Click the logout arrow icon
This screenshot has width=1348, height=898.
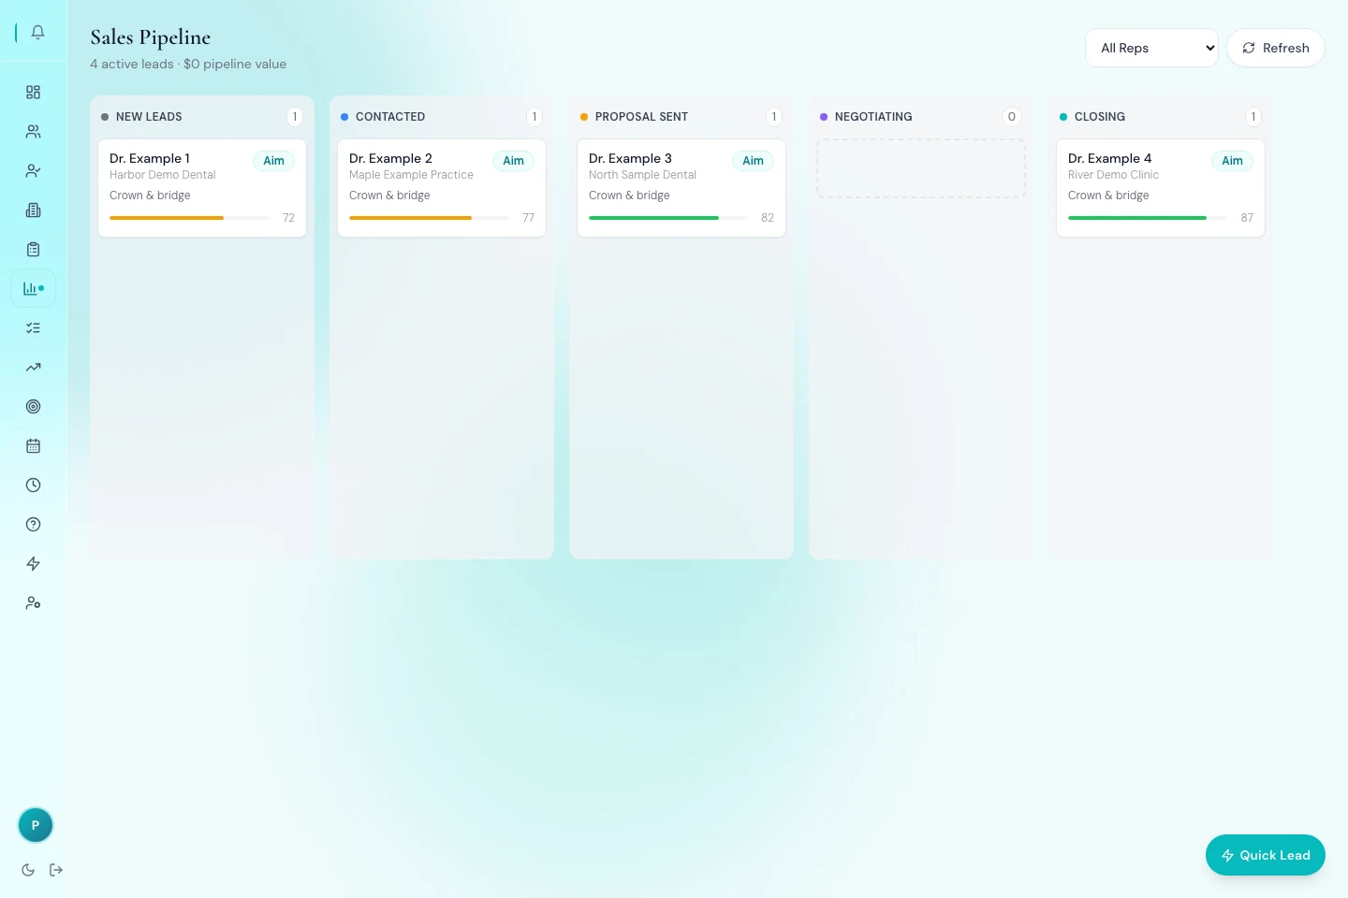56,870
